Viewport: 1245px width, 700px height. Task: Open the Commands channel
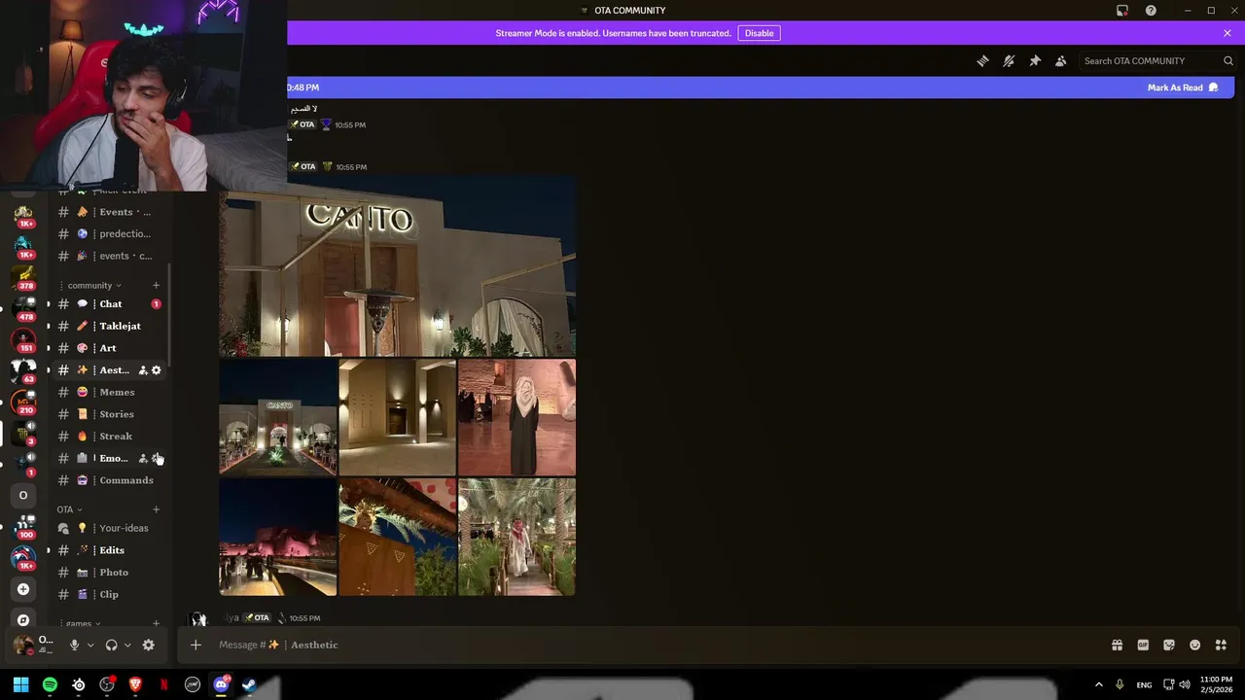110,480
